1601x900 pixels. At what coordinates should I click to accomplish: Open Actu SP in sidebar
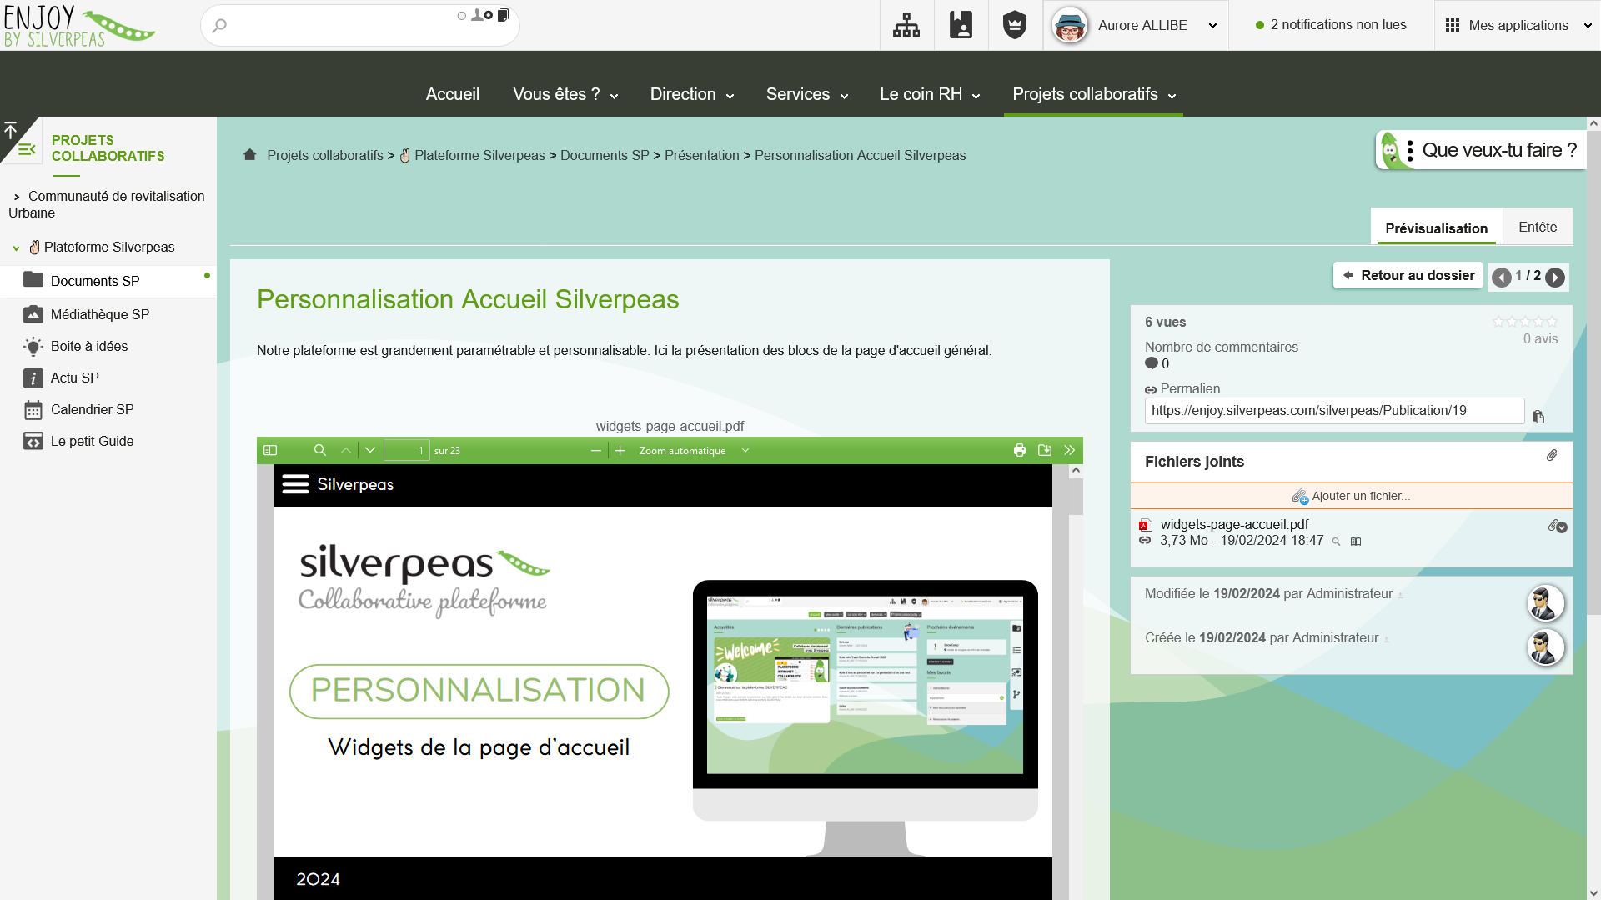point(75,377)
